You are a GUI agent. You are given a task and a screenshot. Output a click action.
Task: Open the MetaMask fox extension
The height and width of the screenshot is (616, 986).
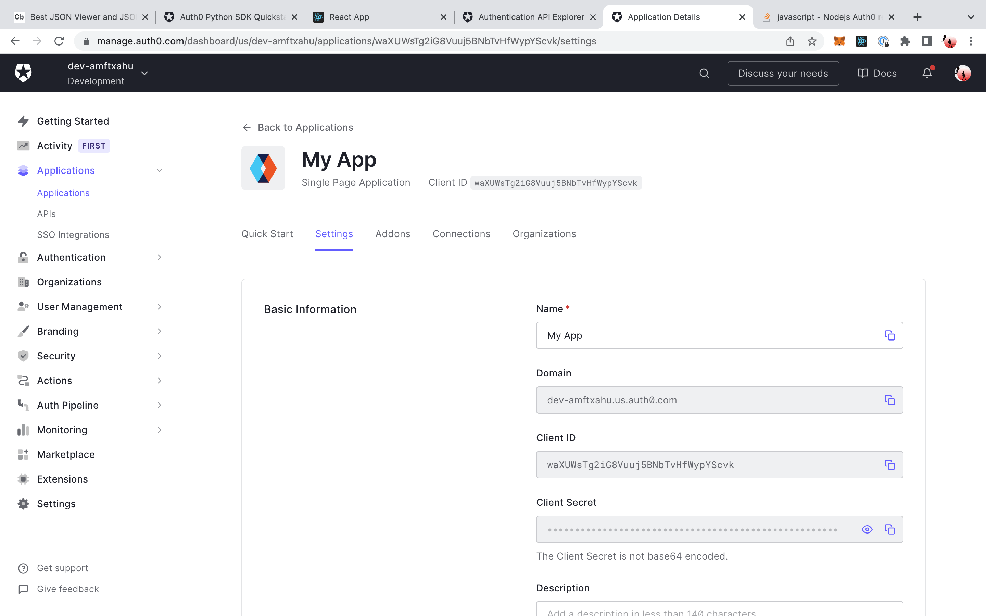pos(839,41)
